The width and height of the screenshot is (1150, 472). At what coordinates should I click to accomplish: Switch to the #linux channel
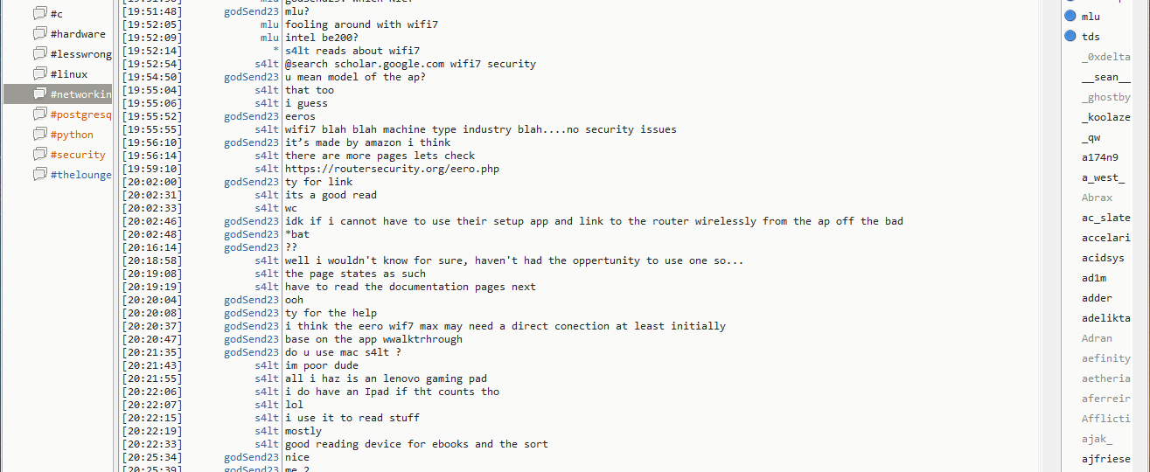tap(69, 74)
